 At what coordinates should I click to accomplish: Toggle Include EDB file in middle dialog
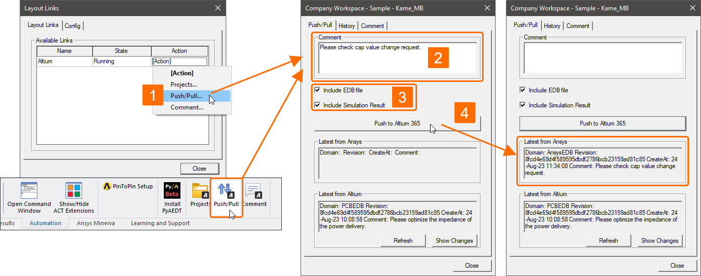(317, 90)
